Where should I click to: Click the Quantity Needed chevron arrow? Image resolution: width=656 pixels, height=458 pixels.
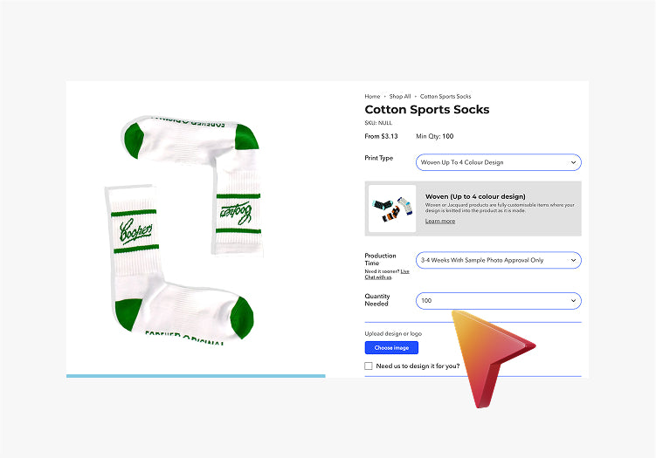click(x=573, y=300)
